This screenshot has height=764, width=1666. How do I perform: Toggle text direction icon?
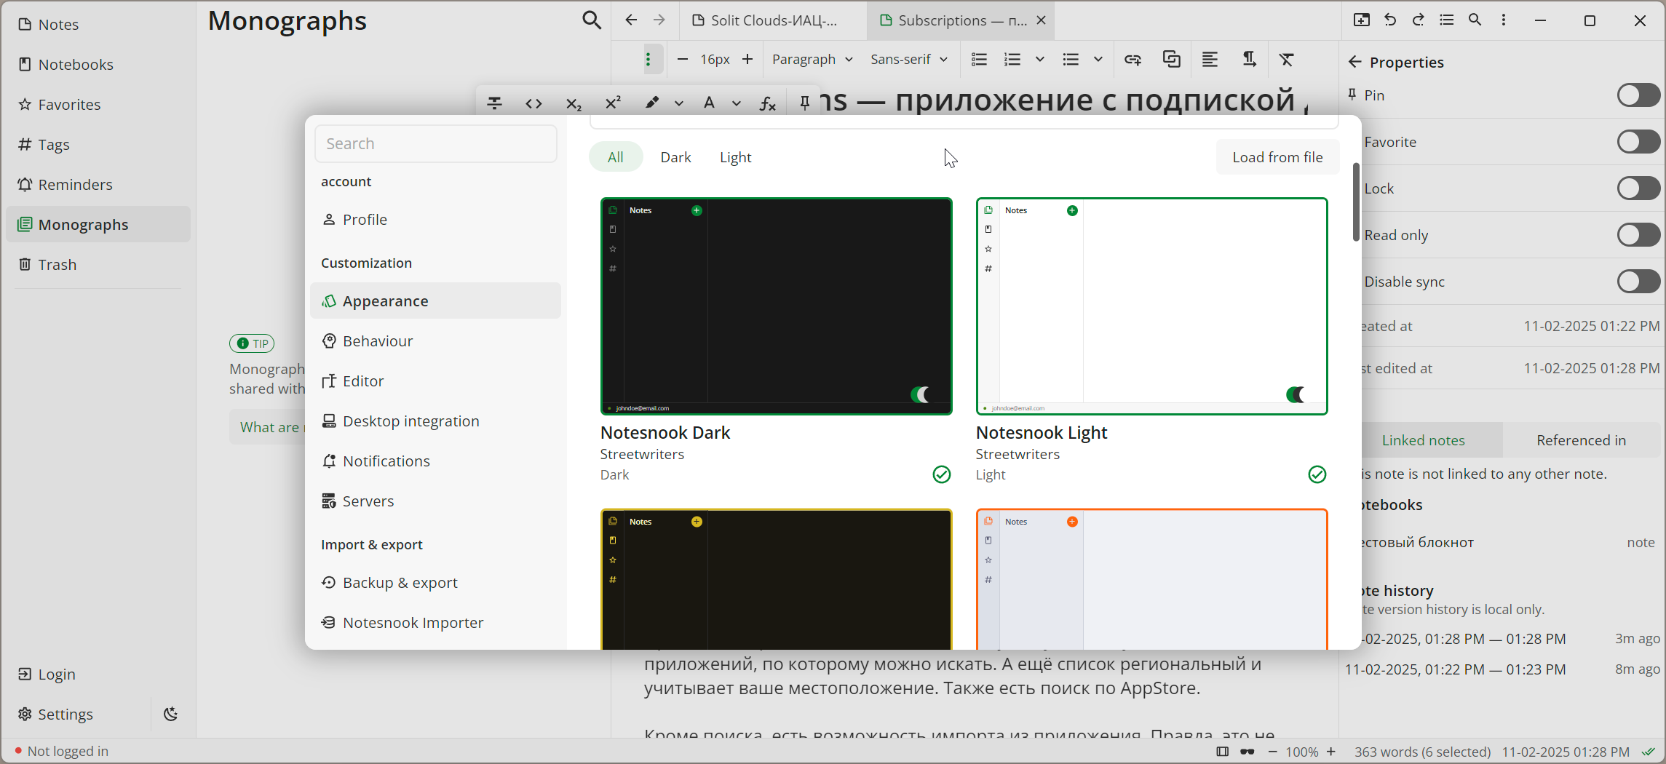(x=1249, y=59)
